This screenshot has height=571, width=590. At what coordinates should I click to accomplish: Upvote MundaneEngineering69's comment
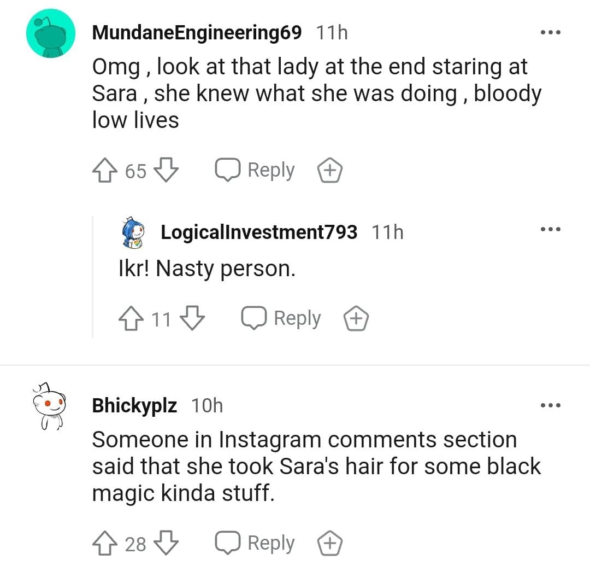tap(104, 171)
